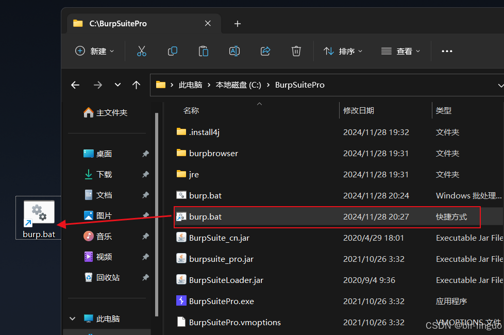Click the Java icon of BurpSuiteLoader.jar
Image resolution: width=504 pixels, height=335 pixels.
pos(181,280)
